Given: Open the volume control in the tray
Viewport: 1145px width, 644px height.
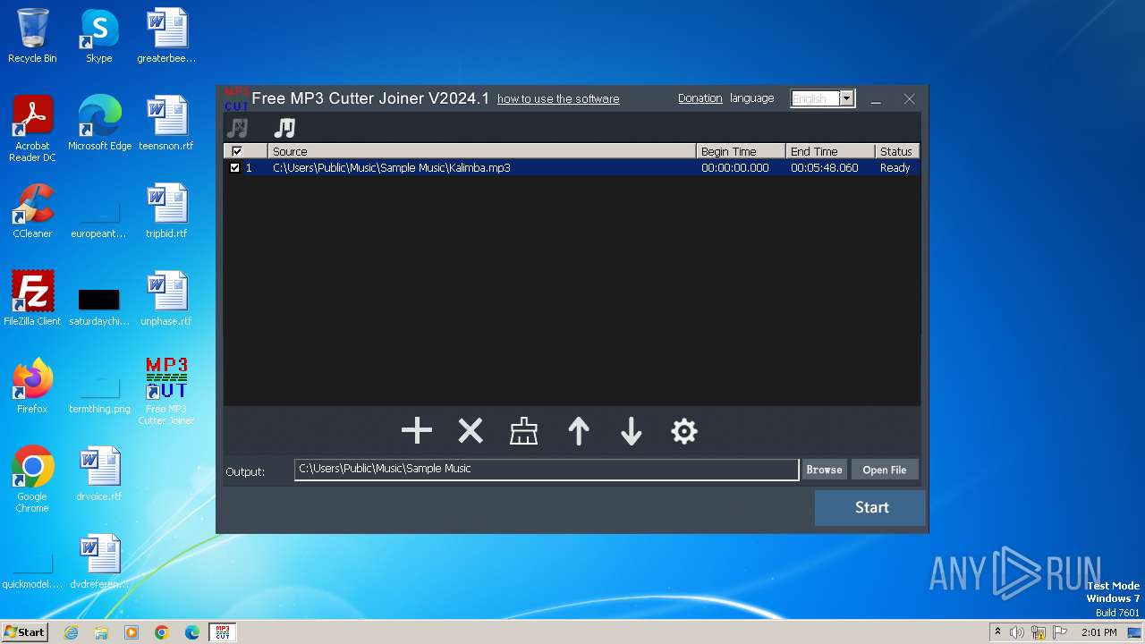Looking at the screenshot, I should click(1017, 632).
